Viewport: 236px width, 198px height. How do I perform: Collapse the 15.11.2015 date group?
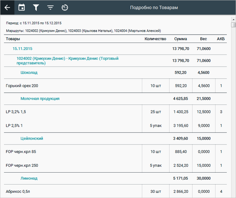point(22,49)
